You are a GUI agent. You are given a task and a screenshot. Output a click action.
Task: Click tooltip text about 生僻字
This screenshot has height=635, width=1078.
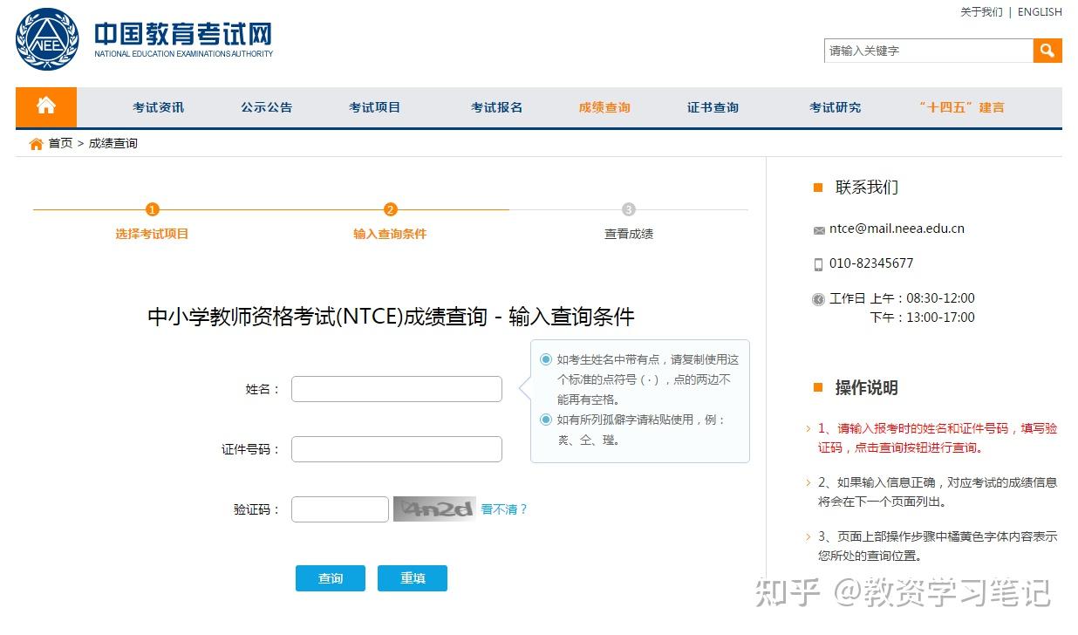point(641,430)
